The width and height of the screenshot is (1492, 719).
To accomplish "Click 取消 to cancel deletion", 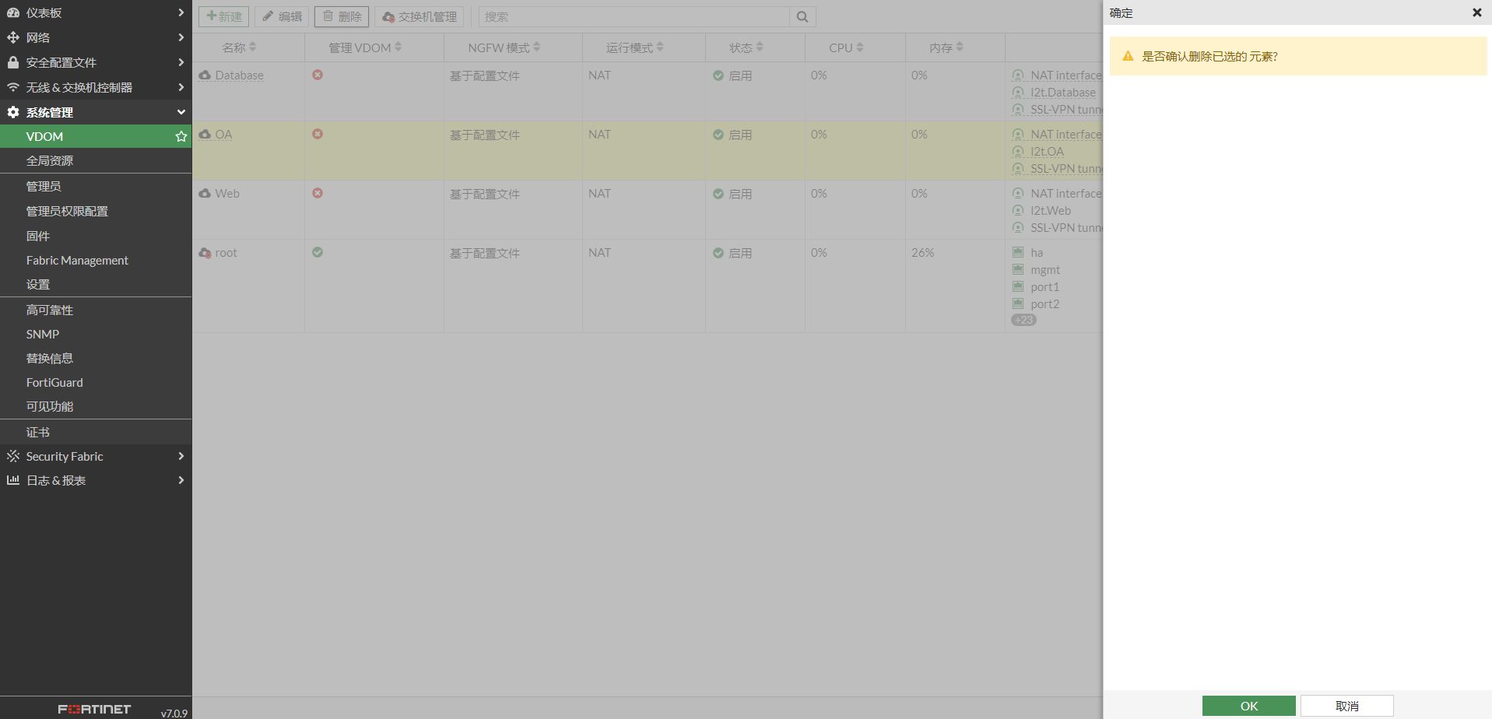I will pyautogui.click(x=1346, y=706).
